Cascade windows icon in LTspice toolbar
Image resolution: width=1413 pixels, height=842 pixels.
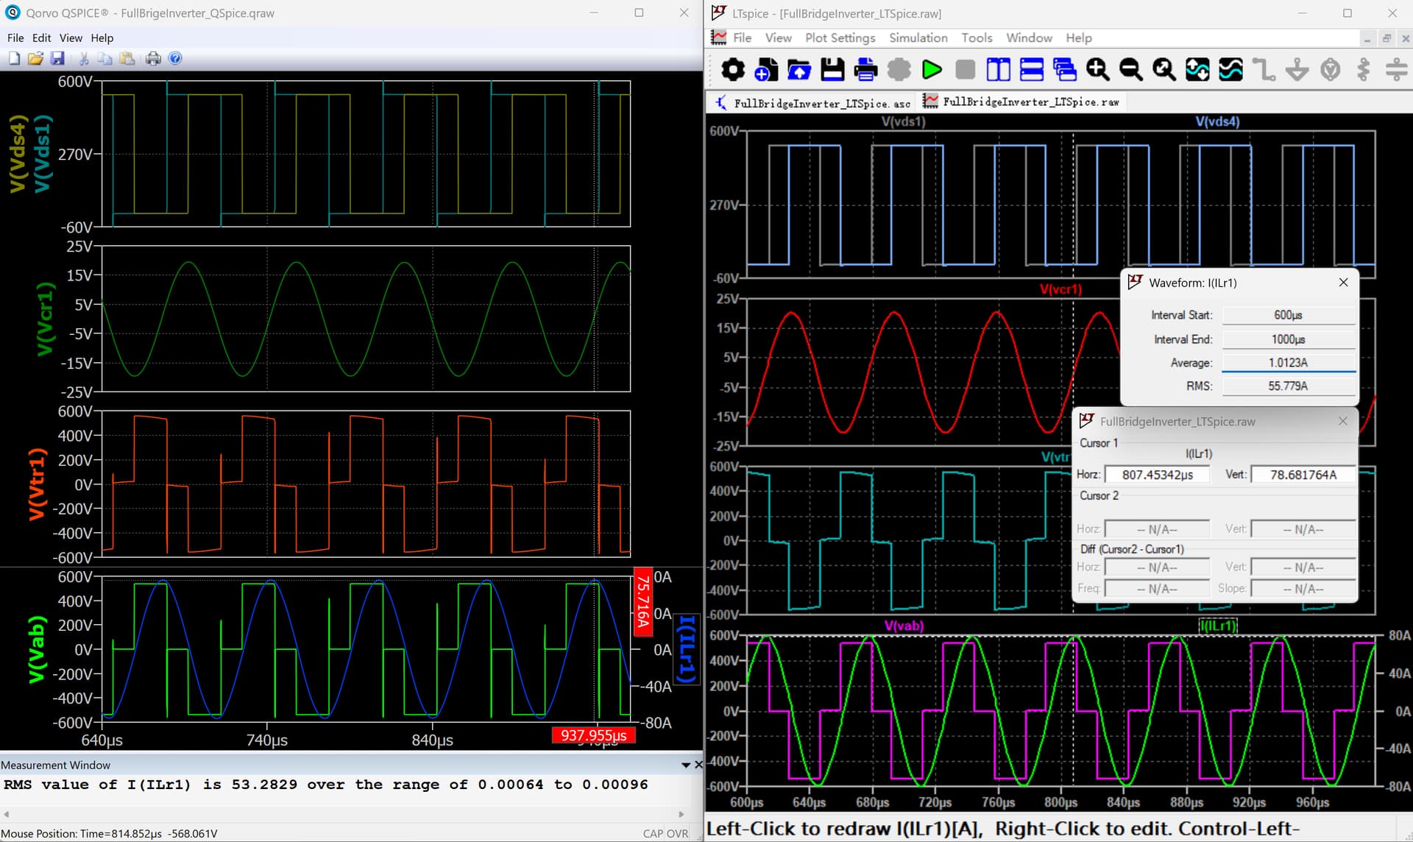(x=1064, y=70)
